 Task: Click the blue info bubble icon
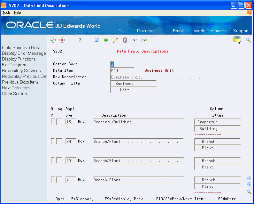click(x=97, y=40)
